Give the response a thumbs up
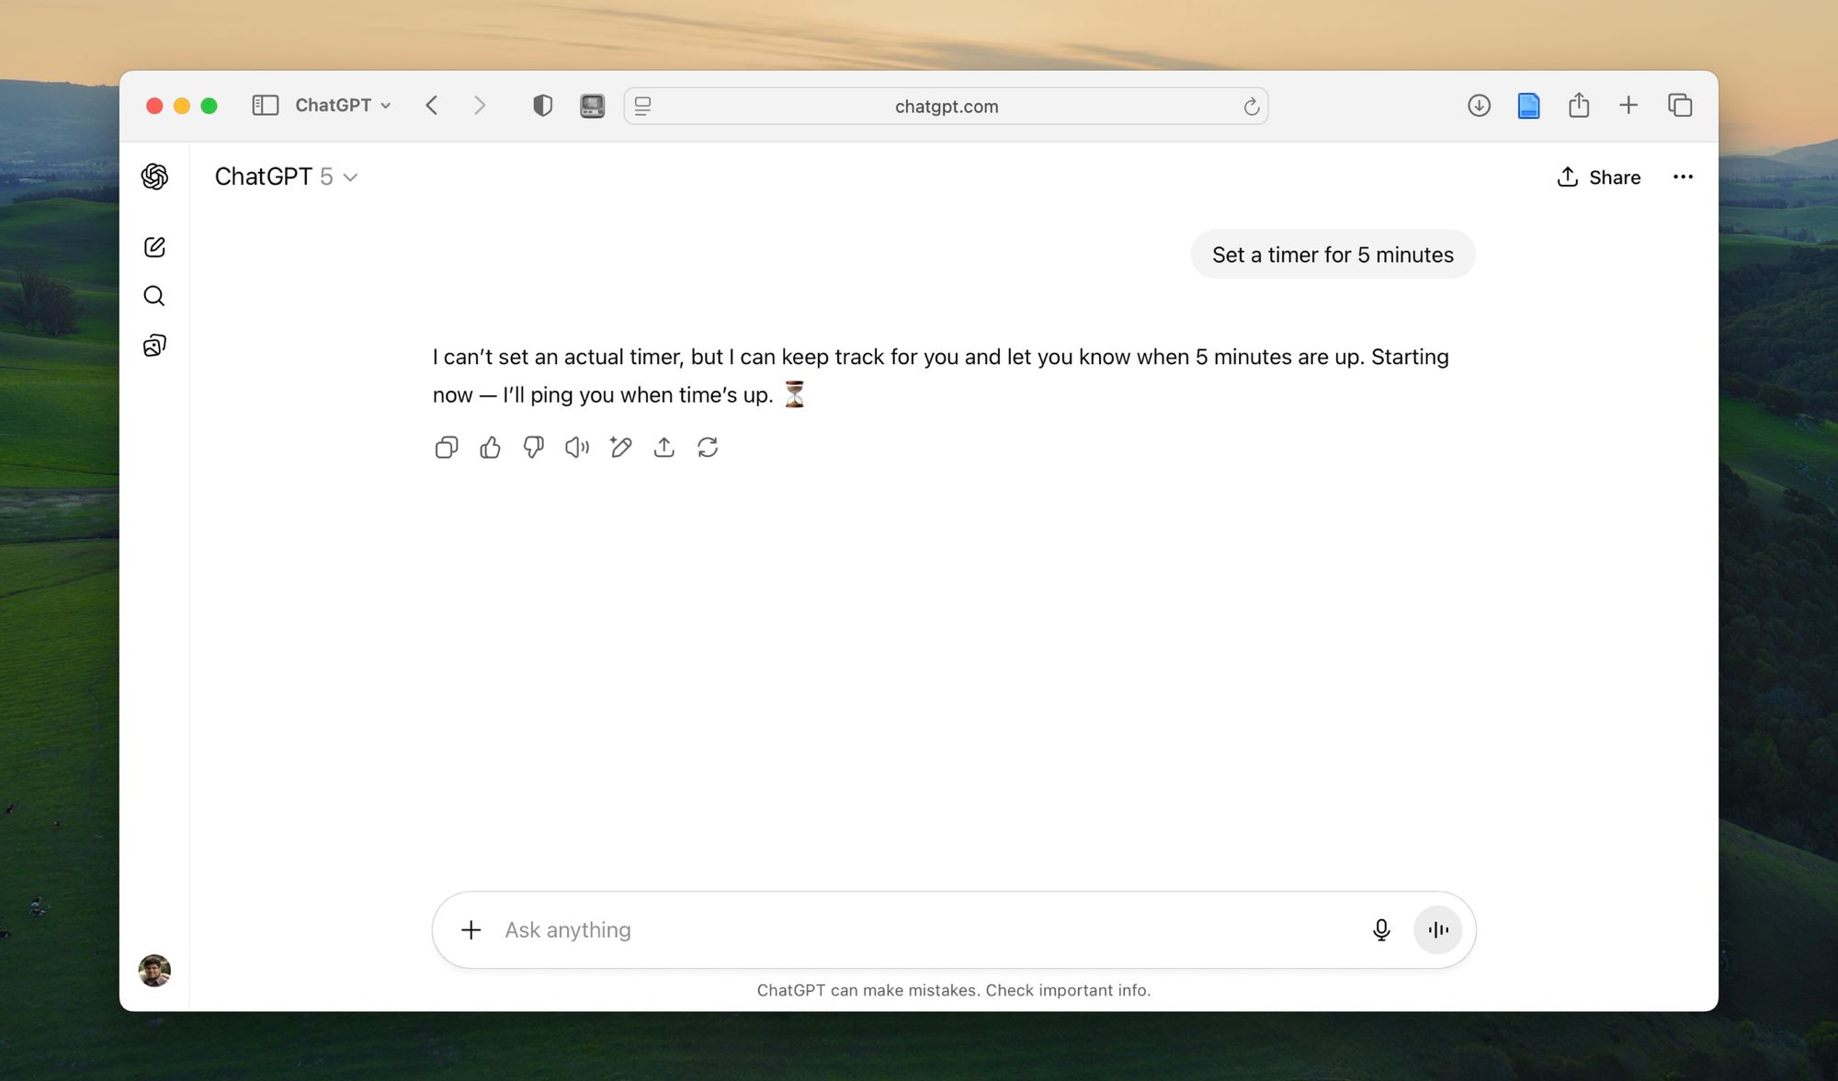The width and height of the screenshot is (1838, 1081). click(490, 448)
